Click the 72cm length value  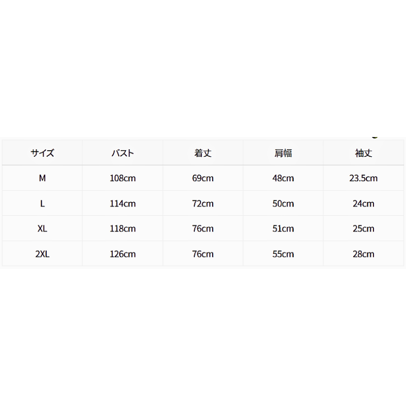click(x=202, y=204)
